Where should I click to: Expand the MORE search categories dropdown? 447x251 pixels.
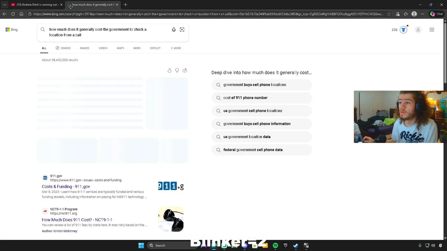[x=176, y=48]
